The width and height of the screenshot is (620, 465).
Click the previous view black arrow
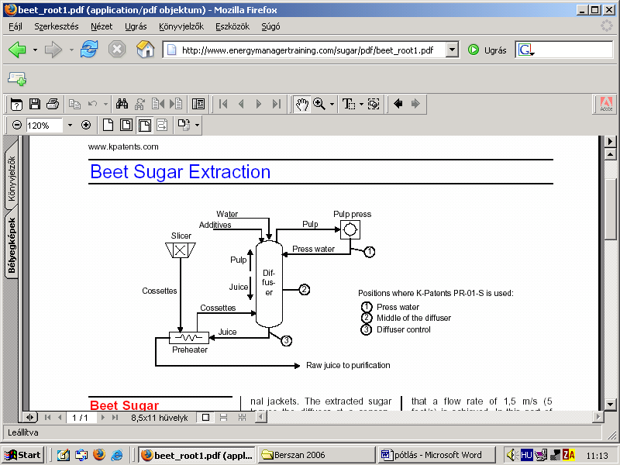(398, 104)
